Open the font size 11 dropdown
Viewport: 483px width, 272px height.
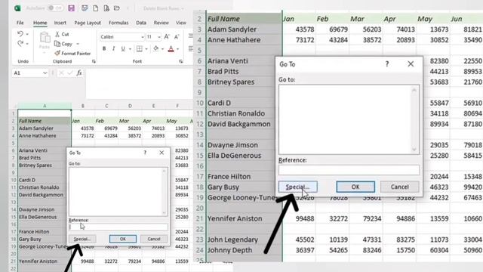159,37
